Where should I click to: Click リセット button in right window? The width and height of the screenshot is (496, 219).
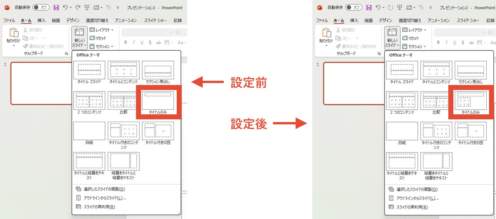411,38
